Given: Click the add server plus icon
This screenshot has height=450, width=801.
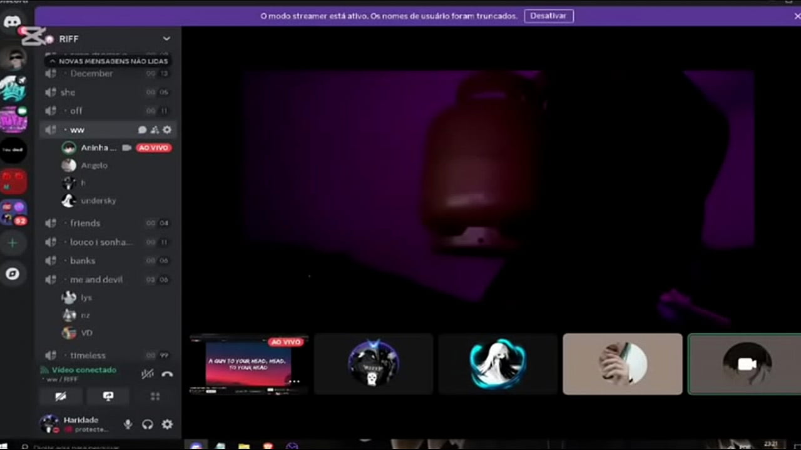Looking at the screenshot, I should coord(13,243).
